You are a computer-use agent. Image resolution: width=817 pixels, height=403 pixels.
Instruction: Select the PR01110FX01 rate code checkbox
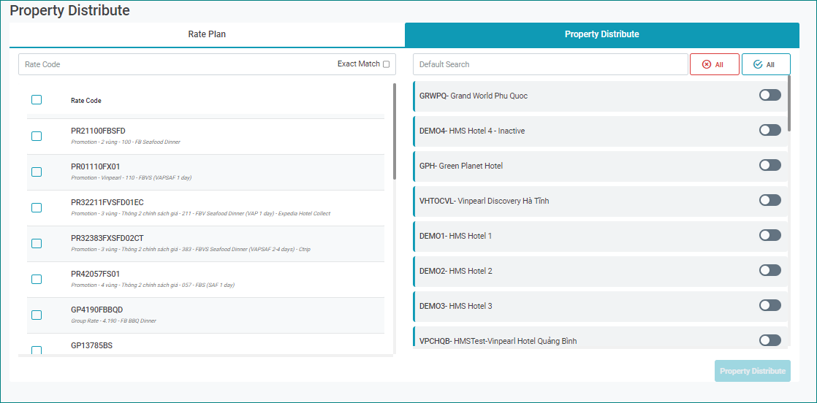(x=37, y=172)
